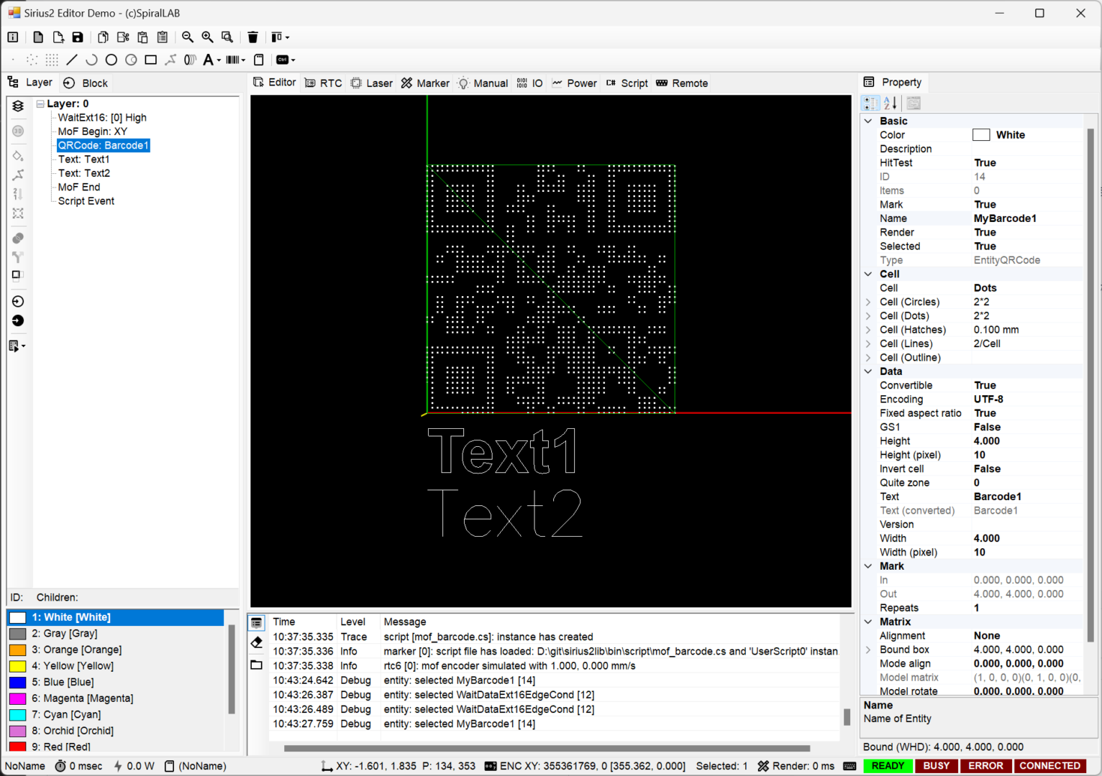Click the Cut scissors icon
Image resolution: width=1102 pixels, height=776 pixels.
123,37
